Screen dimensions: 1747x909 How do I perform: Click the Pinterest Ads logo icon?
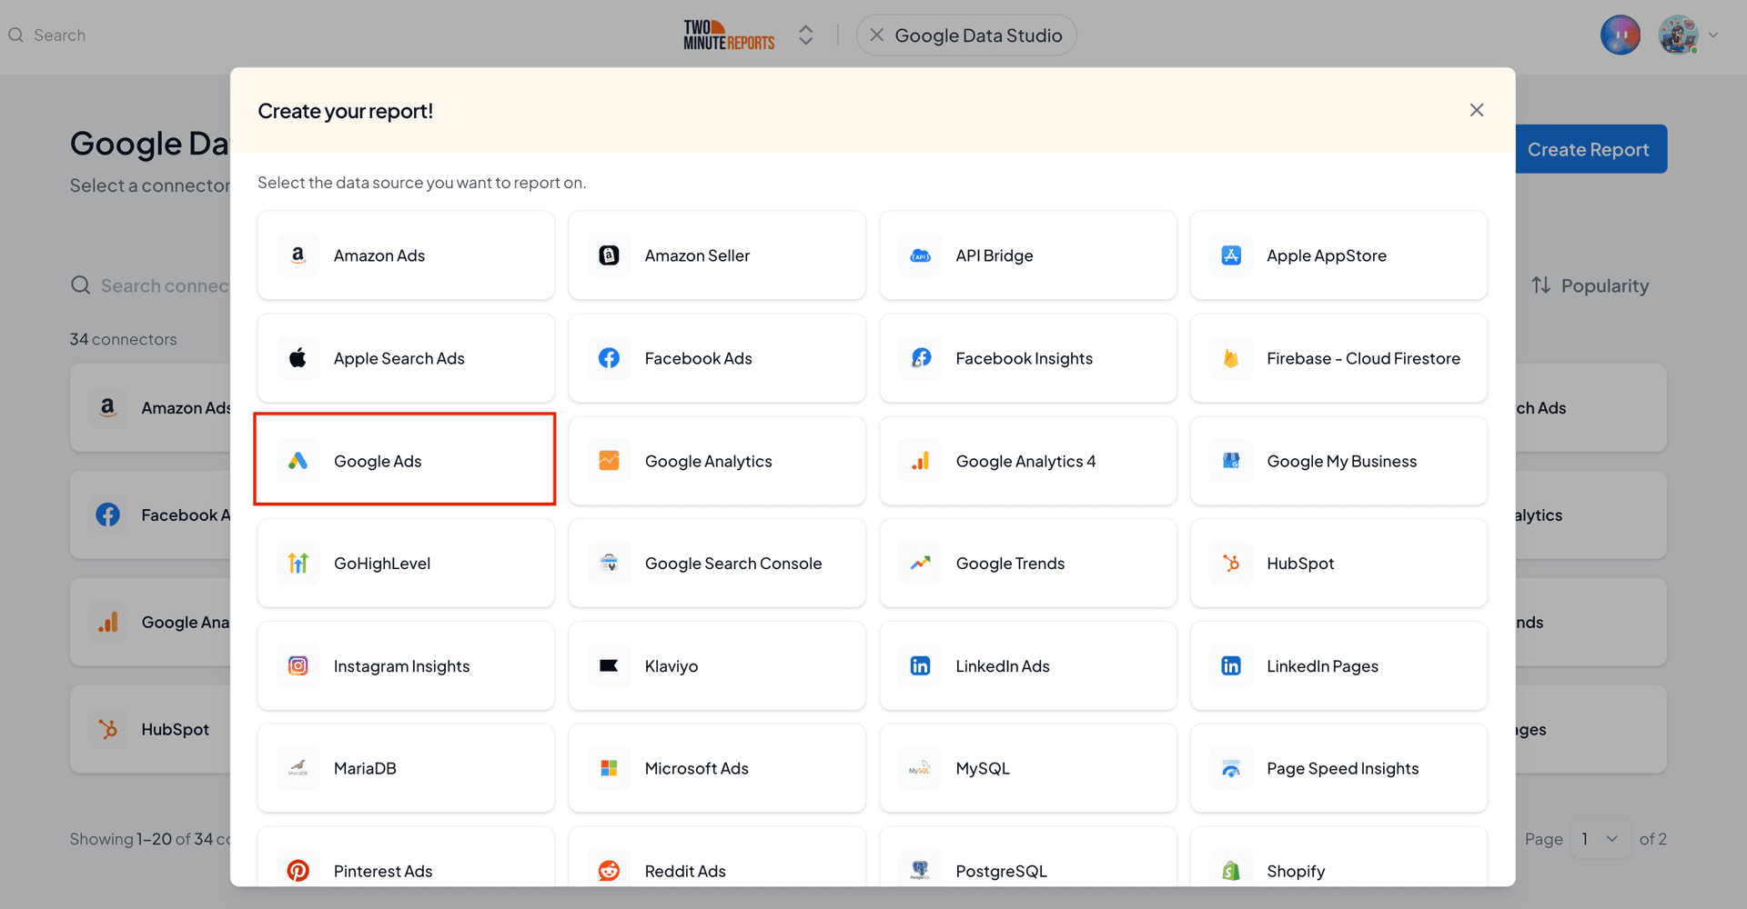pyautogui.click(x=298, y=871)
